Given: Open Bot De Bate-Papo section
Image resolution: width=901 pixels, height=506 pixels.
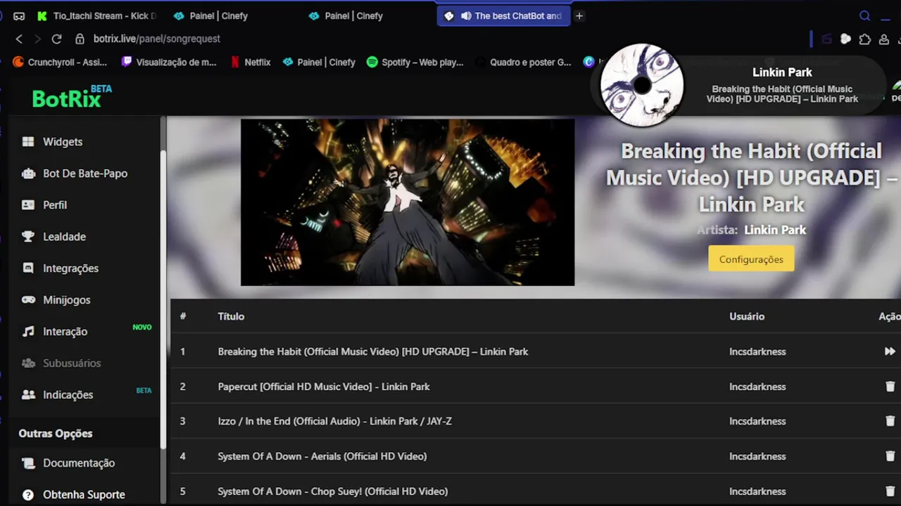Looking at the screenshot, I should click(84, 173).
